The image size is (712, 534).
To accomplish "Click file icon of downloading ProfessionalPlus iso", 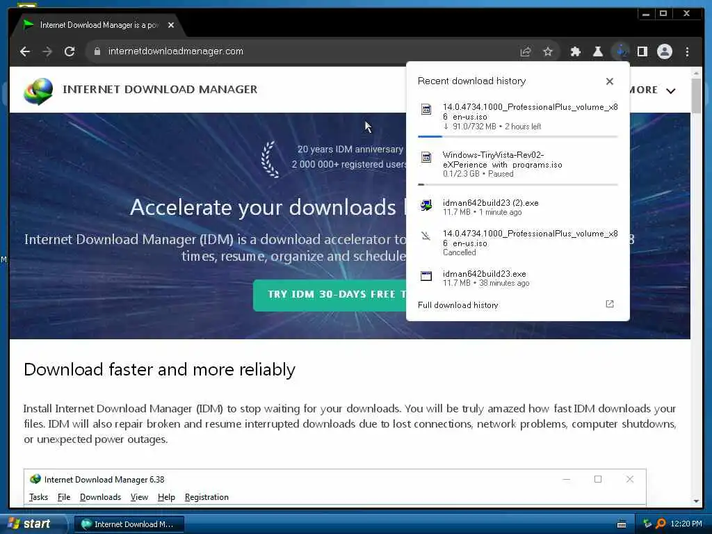I will [426, 109].
